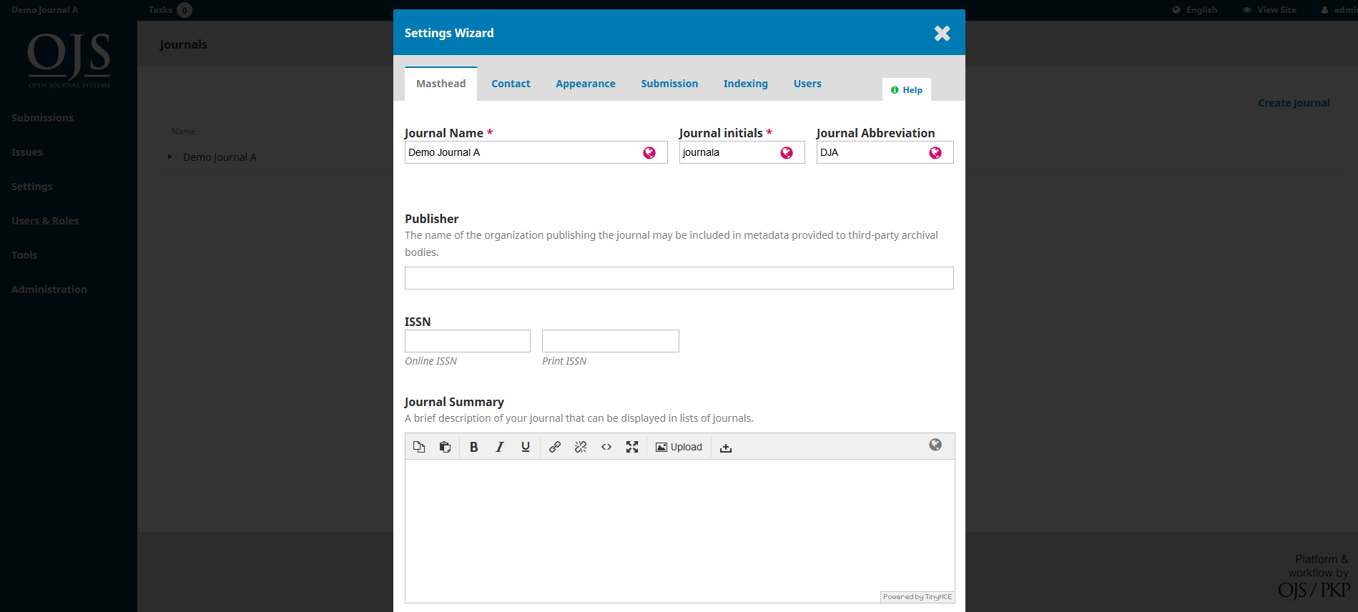The width and height of the screenshot is (1358, 612).
Task: Switch to the Appearance tab
Action: (585, 84)
